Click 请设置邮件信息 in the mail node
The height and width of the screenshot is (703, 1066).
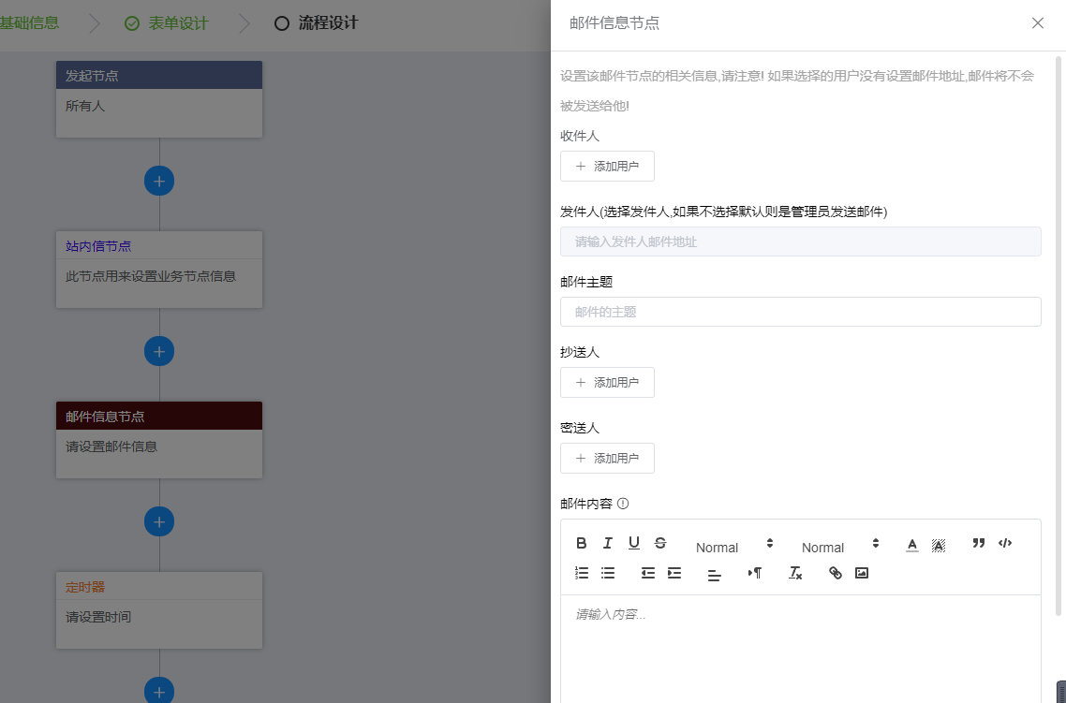pos(111,447)
